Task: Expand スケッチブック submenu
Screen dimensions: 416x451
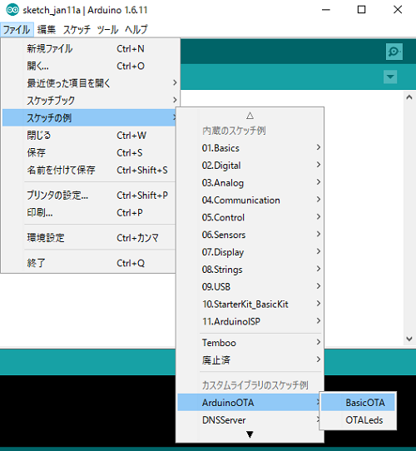Action: pyautogui.click(x=91, y=101)
